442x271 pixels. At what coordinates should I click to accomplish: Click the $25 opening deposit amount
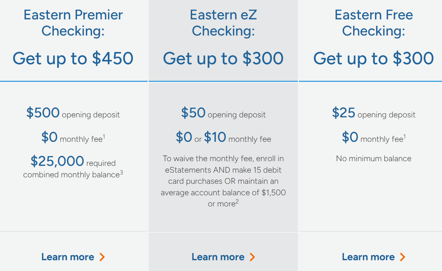click(343, 113)
